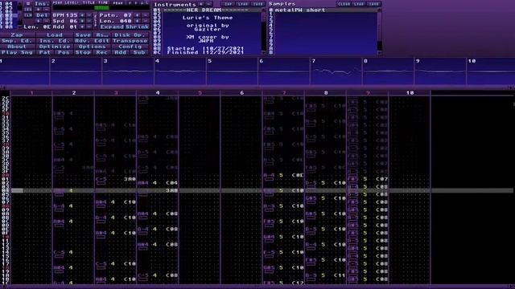Decrease Patn. number
Image resolution: width=515 pixels, height=289 pixels.
(146, 15)
